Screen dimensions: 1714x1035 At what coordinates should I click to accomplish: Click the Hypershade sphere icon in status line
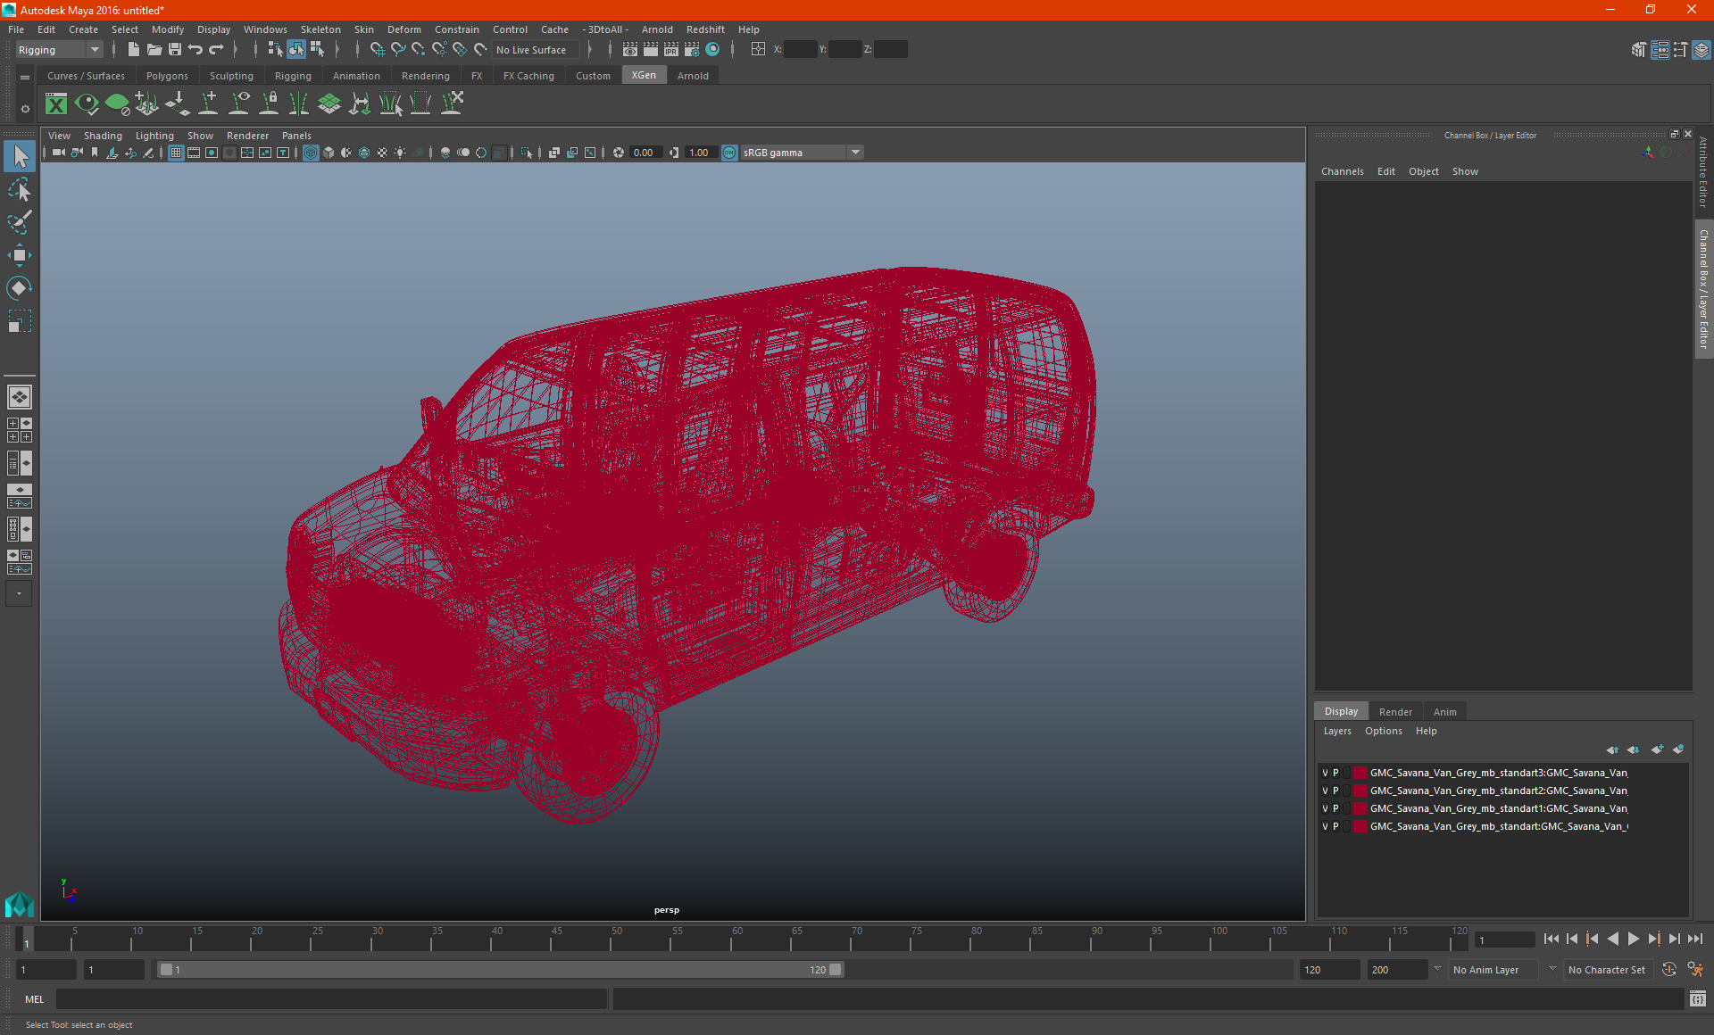[x=712, y=50]
